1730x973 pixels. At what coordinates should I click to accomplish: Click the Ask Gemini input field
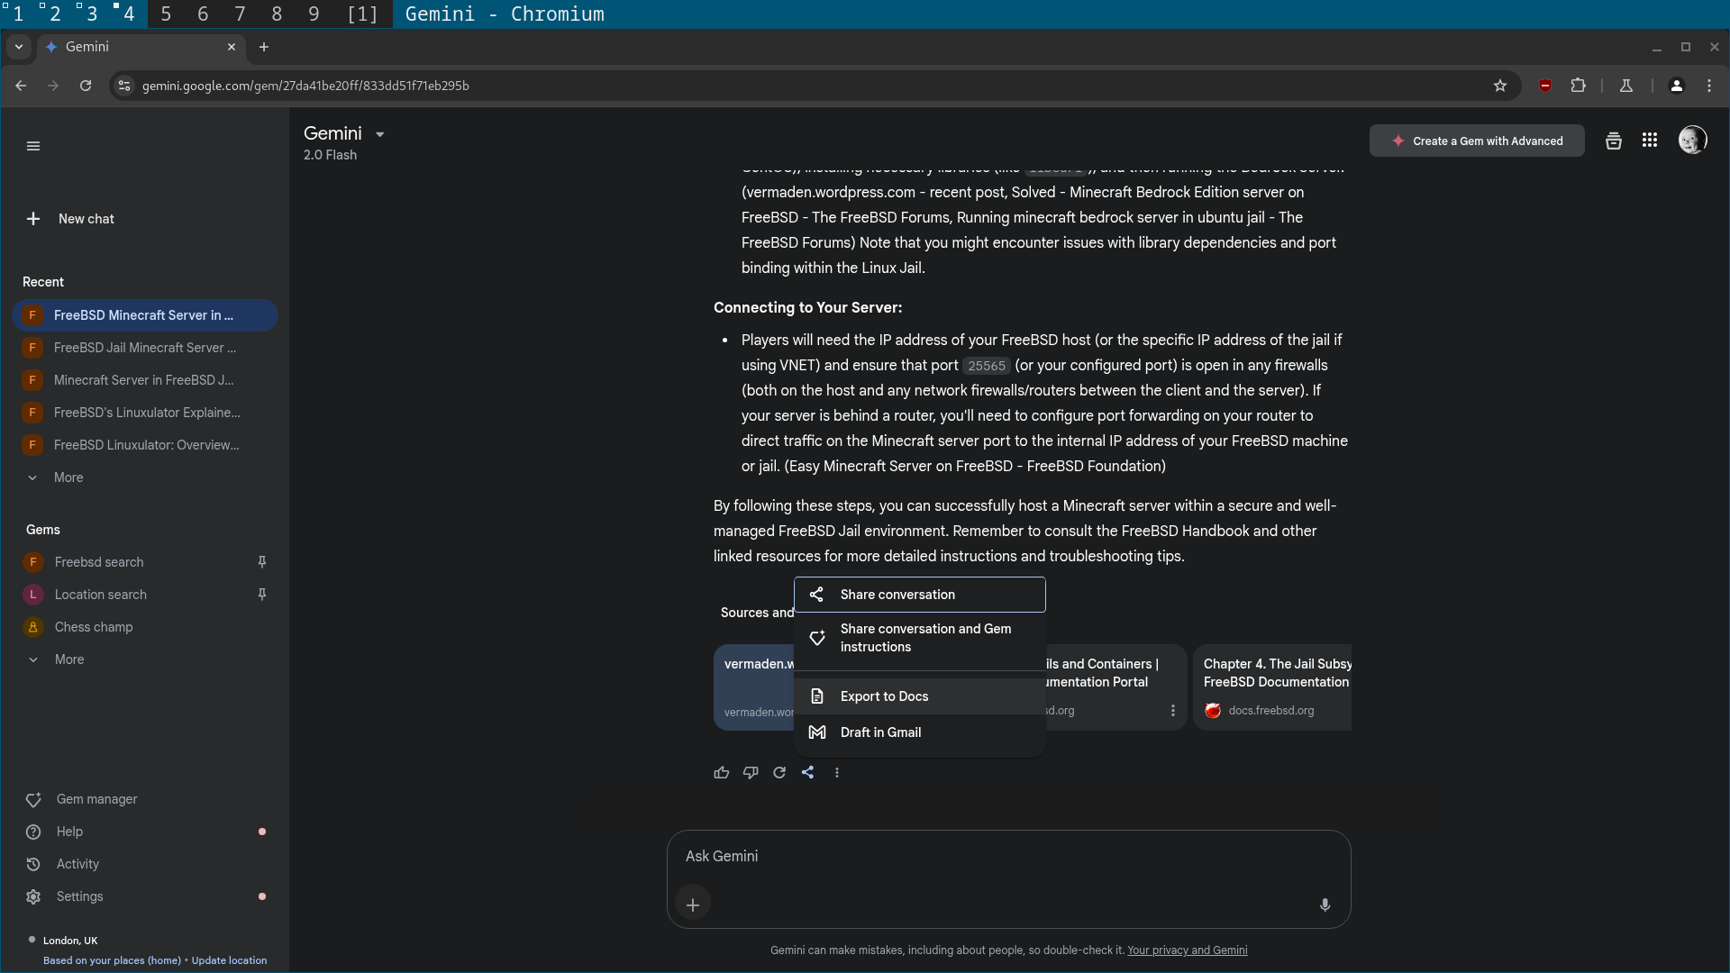tap(991, 856)
